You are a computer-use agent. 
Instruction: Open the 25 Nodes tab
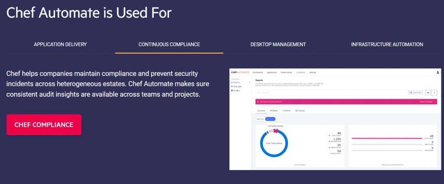274,111
